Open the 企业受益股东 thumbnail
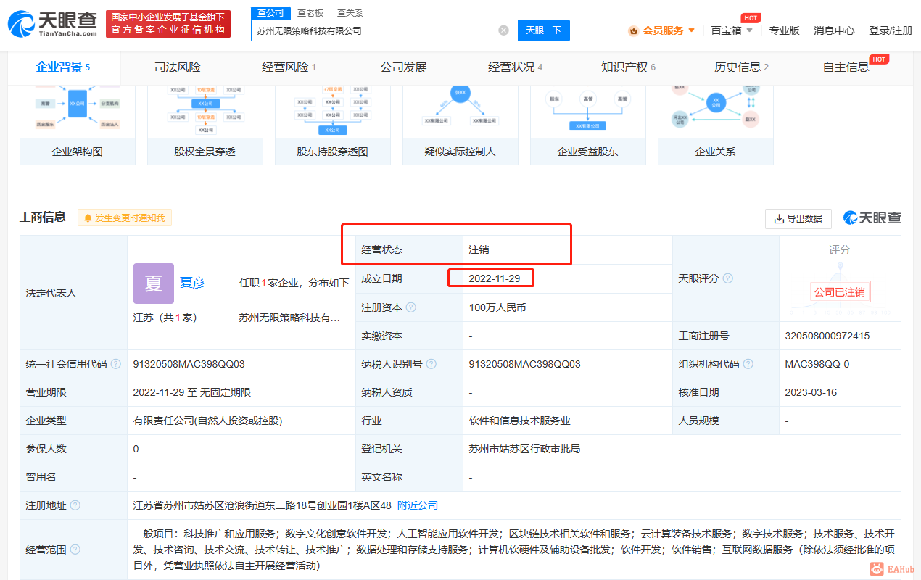This screenshot has width=921, height=580. [x=588, y=125]
